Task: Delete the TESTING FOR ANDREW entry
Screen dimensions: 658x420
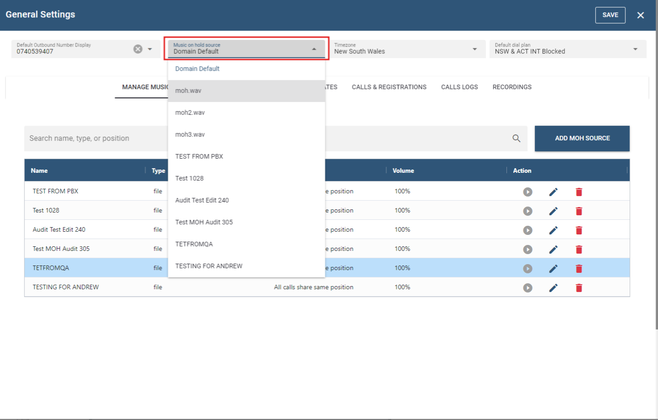Action: click(x=579, y=288)
